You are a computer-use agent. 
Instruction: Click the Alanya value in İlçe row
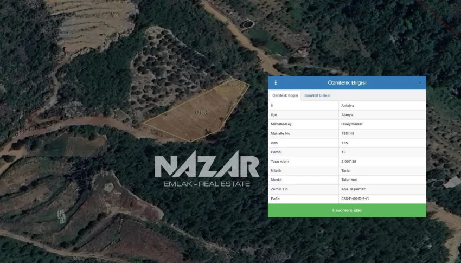tap(347, 115)
